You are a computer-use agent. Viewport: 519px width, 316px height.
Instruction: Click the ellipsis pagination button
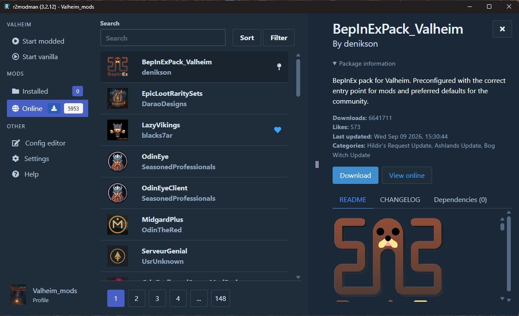pyautogui.click(x=199, y=298)
